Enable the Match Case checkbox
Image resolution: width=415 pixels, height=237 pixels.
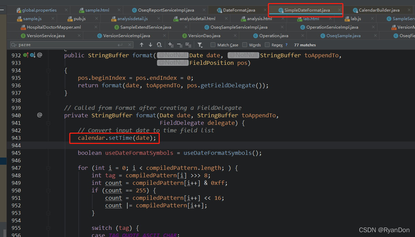[x=213, y=45]
